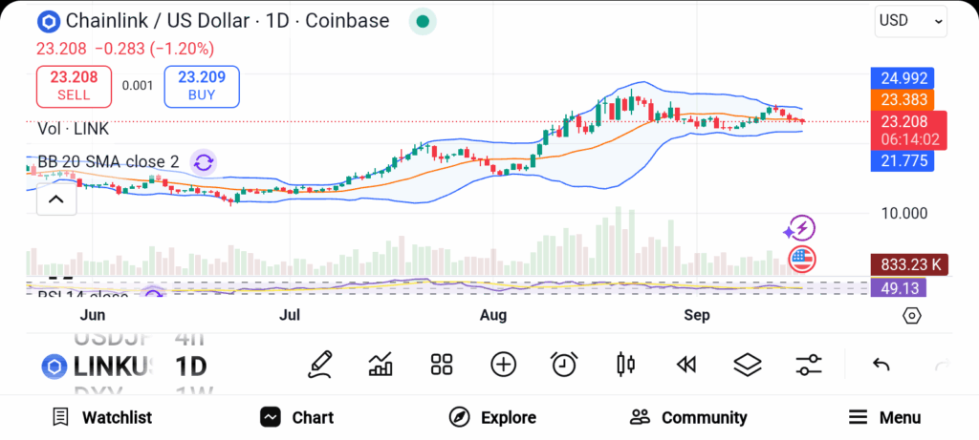Viewport: 979px width, 440px height.
Task: Toggle the US flag events marker
Action: [x=800, y=258]
